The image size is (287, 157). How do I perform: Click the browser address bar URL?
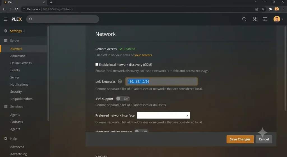[58, 9]
